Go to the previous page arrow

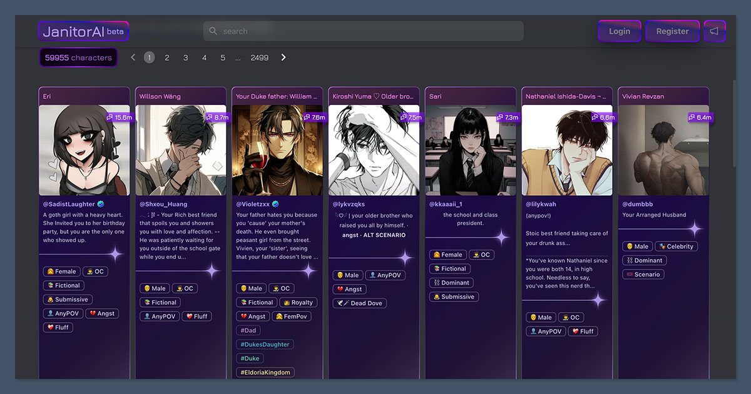[133, 58]
